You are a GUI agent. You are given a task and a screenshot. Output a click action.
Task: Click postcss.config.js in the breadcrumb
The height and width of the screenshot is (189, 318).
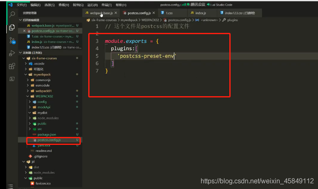[x=179, y=20]
